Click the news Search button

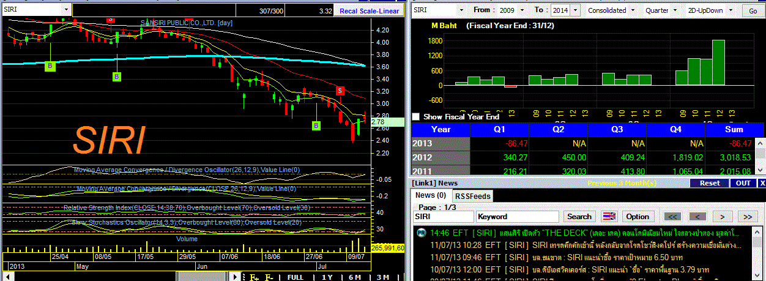click(x=579, y=217)
